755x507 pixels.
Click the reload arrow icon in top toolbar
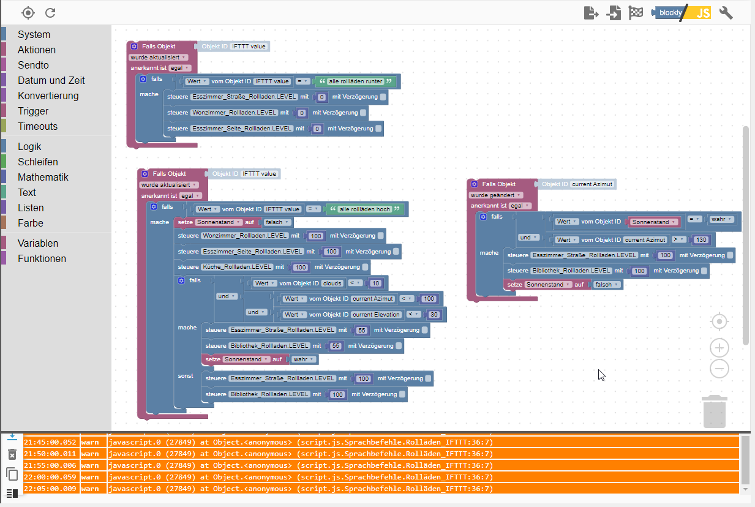pos(50,12)
